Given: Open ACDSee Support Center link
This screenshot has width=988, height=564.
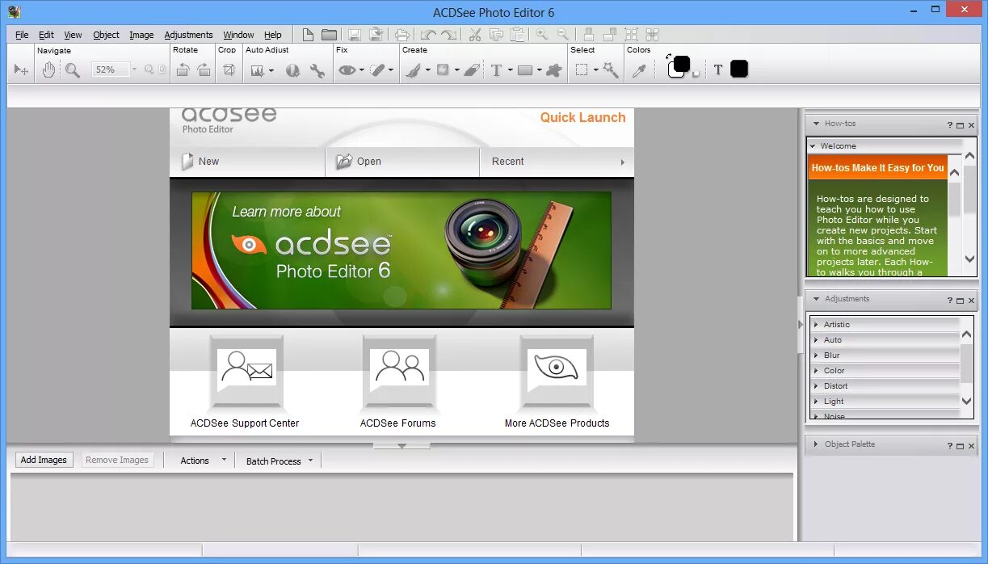Looking at the screenshot, I should click(245, 382).
